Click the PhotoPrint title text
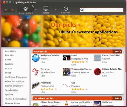Screen dimensions: 127x107 coord(45,83)
